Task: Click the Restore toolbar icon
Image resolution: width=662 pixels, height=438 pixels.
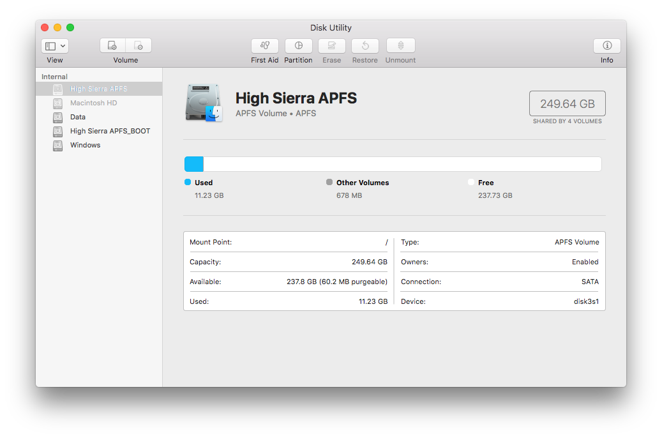Action: pos(365,45)
